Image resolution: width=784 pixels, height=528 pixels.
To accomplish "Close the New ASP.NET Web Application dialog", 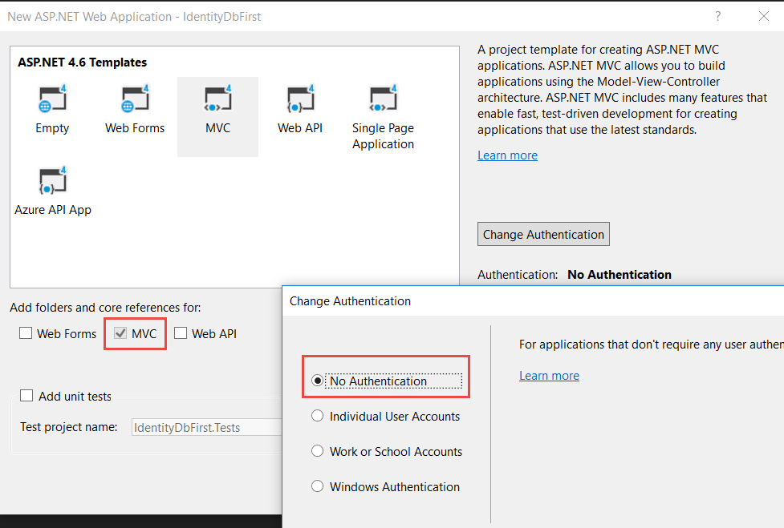I will (763, 16).
